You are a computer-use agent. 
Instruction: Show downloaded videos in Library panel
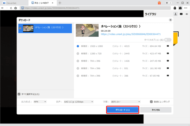click(181, 14)
